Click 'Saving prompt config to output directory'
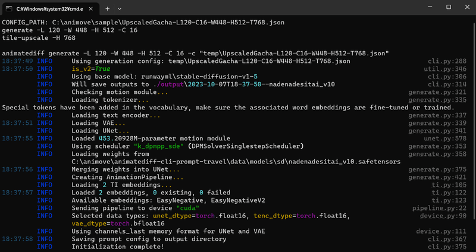Viewport: 476px width, 252px height. (x=149, y=239)
